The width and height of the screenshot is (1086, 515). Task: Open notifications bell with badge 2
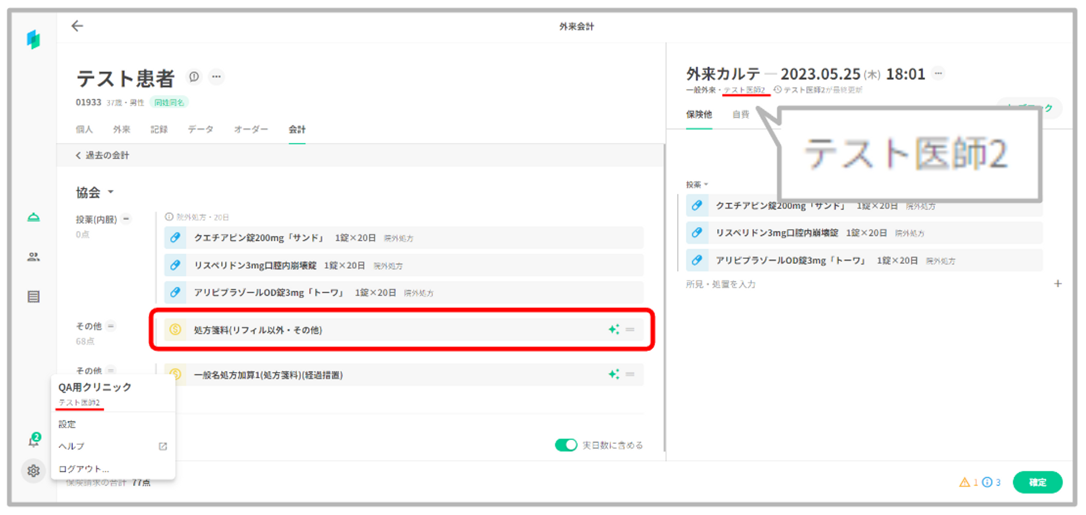click(x=34, y=441)
